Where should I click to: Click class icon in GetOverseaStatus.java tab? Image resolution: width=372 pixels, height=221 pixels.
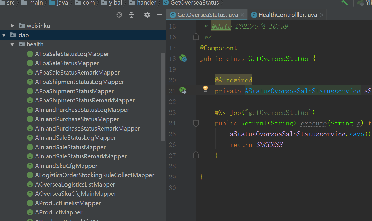[x=173, y=15]
